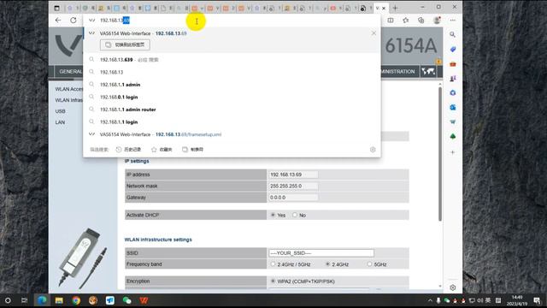Reload the page with refresh icon
The width and height of the screenshot is (547, 308).
pyautogui.click(x=74, y=21)
